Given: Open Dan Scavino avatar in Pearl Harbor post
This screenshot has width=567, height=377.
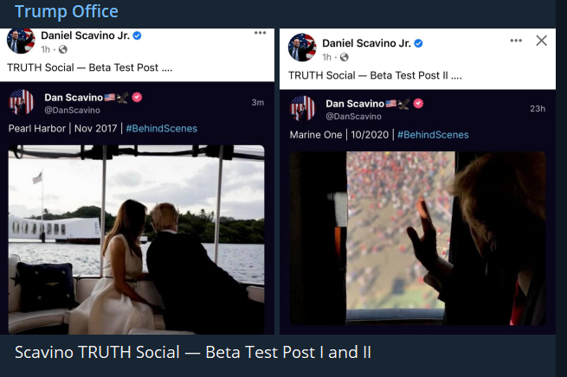Looking at the screenshot, I should (21, 102).
